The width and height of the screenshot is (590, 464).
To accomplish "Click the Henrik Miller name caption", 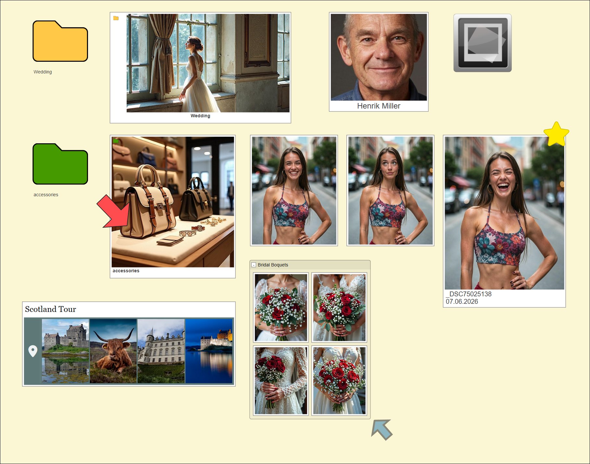I will pos(379,106).
